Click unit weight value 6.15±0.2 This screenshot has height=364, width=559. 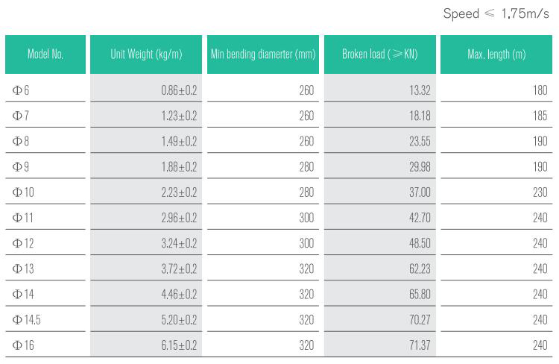point(179,345)
